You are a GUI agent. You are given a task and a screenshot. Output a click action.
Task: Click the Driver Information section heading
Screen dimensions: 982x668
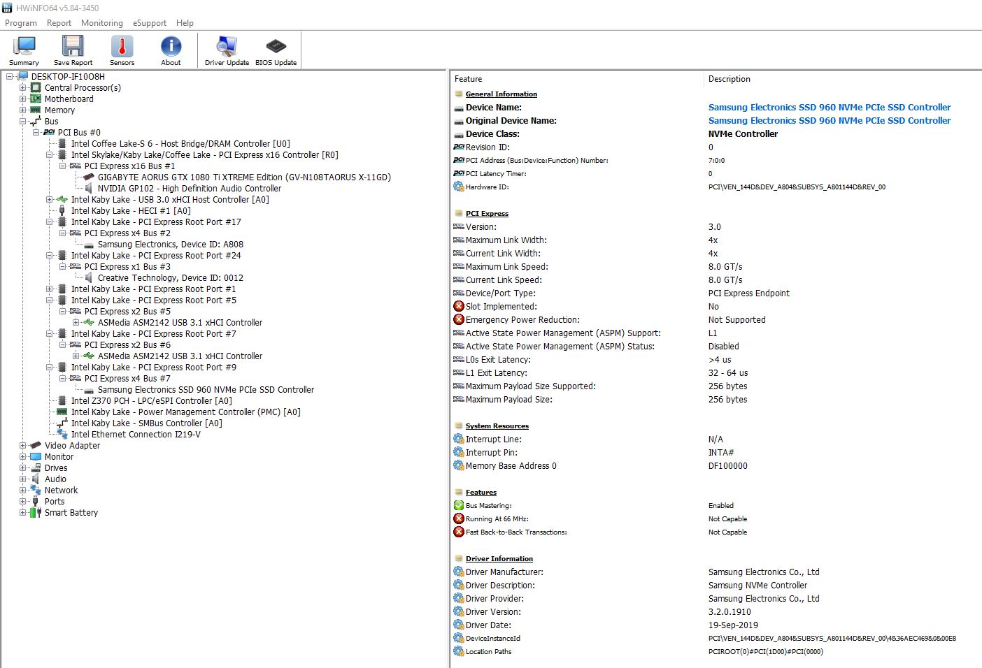click(x=499, y=559)
